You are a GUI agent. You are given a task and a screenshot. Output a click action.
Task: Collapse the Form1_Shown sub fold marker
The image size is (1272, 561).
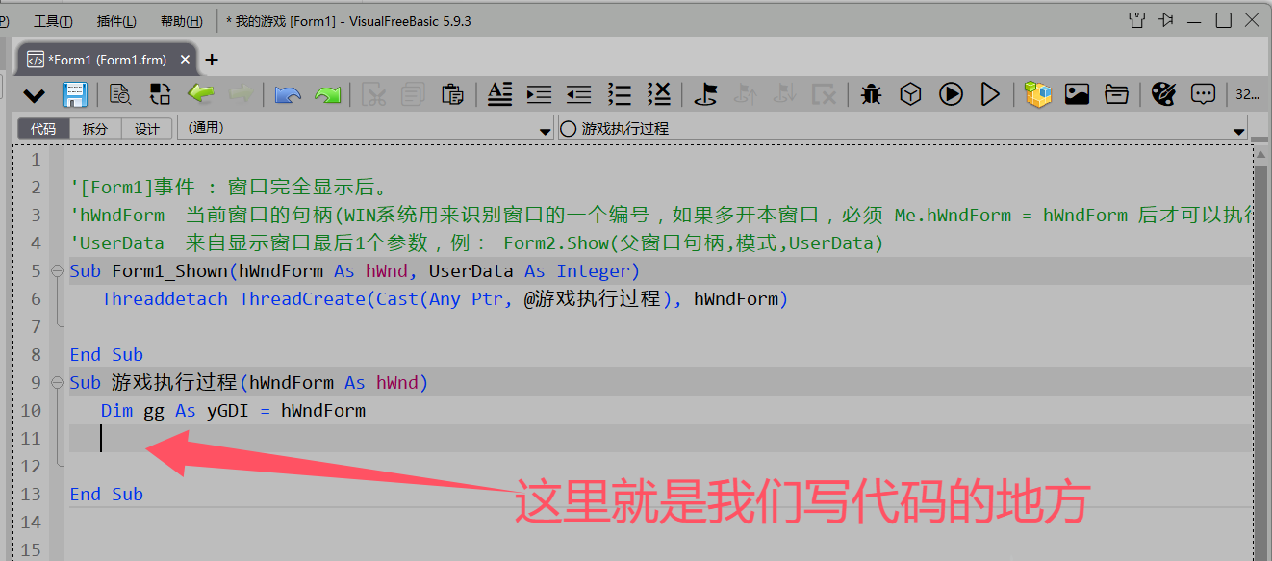coord(56,271)
